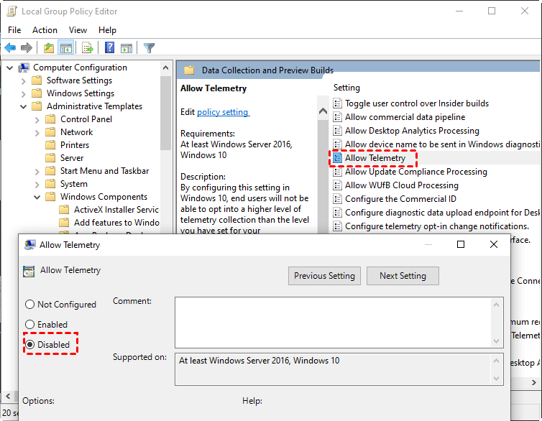Open the Action menu
Image resolution: width=542 pixels, height=421 pixels.
click(45, 30)
